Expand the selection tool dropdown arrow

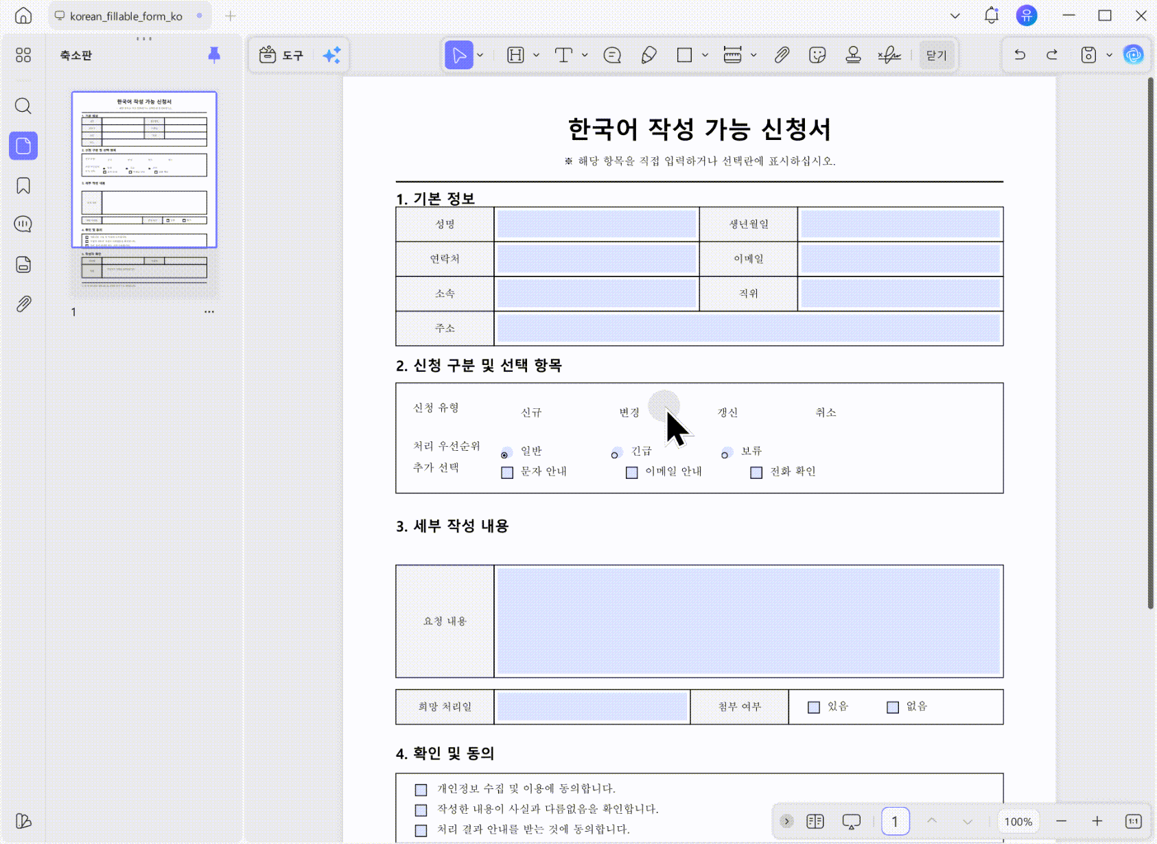(480, 55)
